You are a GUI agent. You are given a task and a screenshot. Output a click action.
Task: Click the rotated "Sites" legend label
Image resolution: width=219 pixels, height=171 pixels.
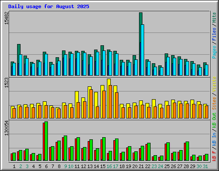[214, 103]
